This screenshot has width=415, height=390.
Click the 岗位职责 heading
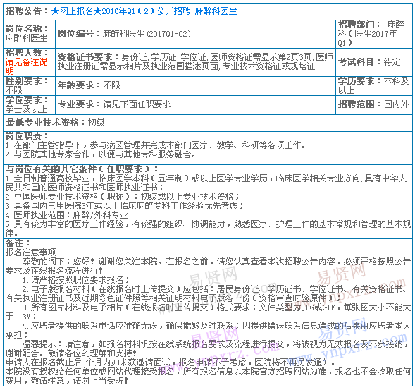(27, 135)
